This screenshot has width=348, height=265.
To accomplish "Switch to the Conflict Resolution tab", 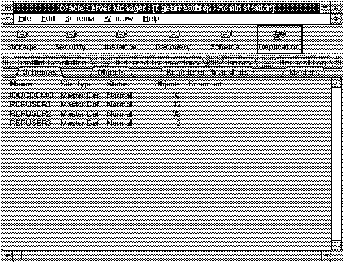I will pyautogui.click(x=51, y=63).
